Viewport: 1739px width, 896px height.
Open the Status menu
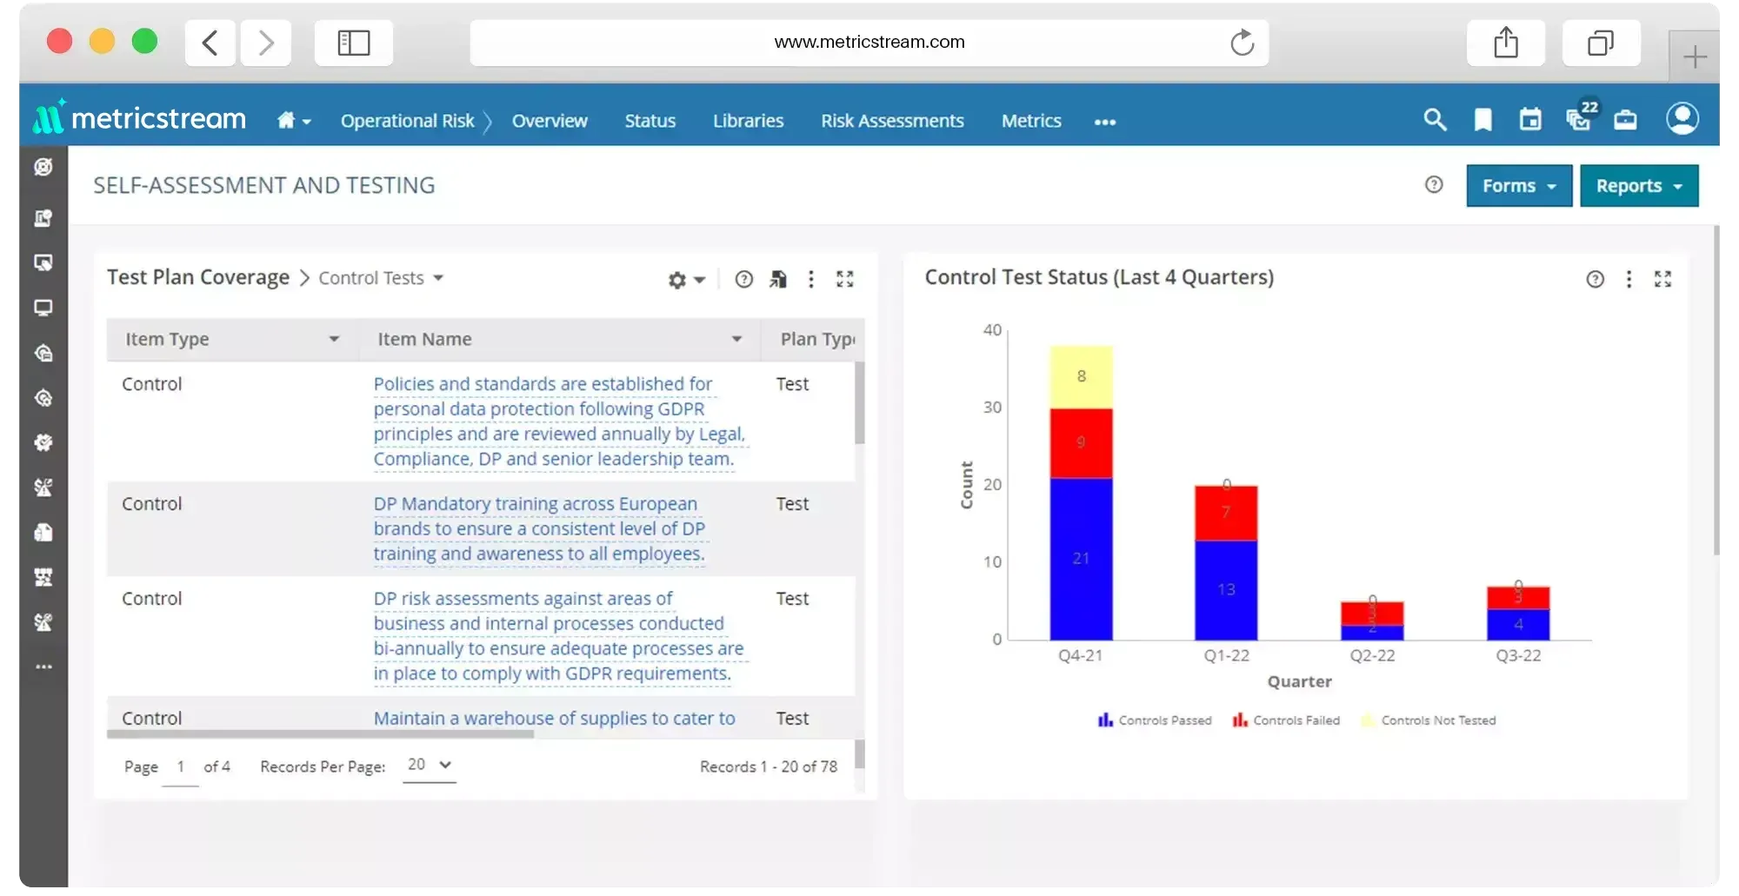[650, 121]
